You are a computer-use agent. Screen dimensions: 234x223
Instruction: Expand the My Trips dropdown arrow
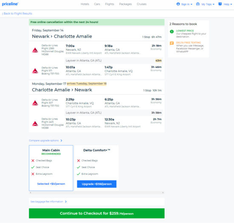pos(214,4)
